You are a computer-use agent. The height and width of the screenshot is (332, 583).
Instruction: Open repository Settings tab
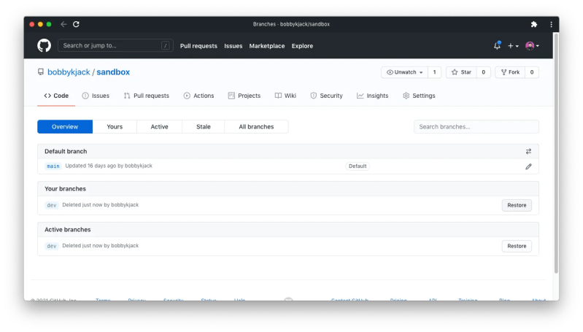pos(419,96)
